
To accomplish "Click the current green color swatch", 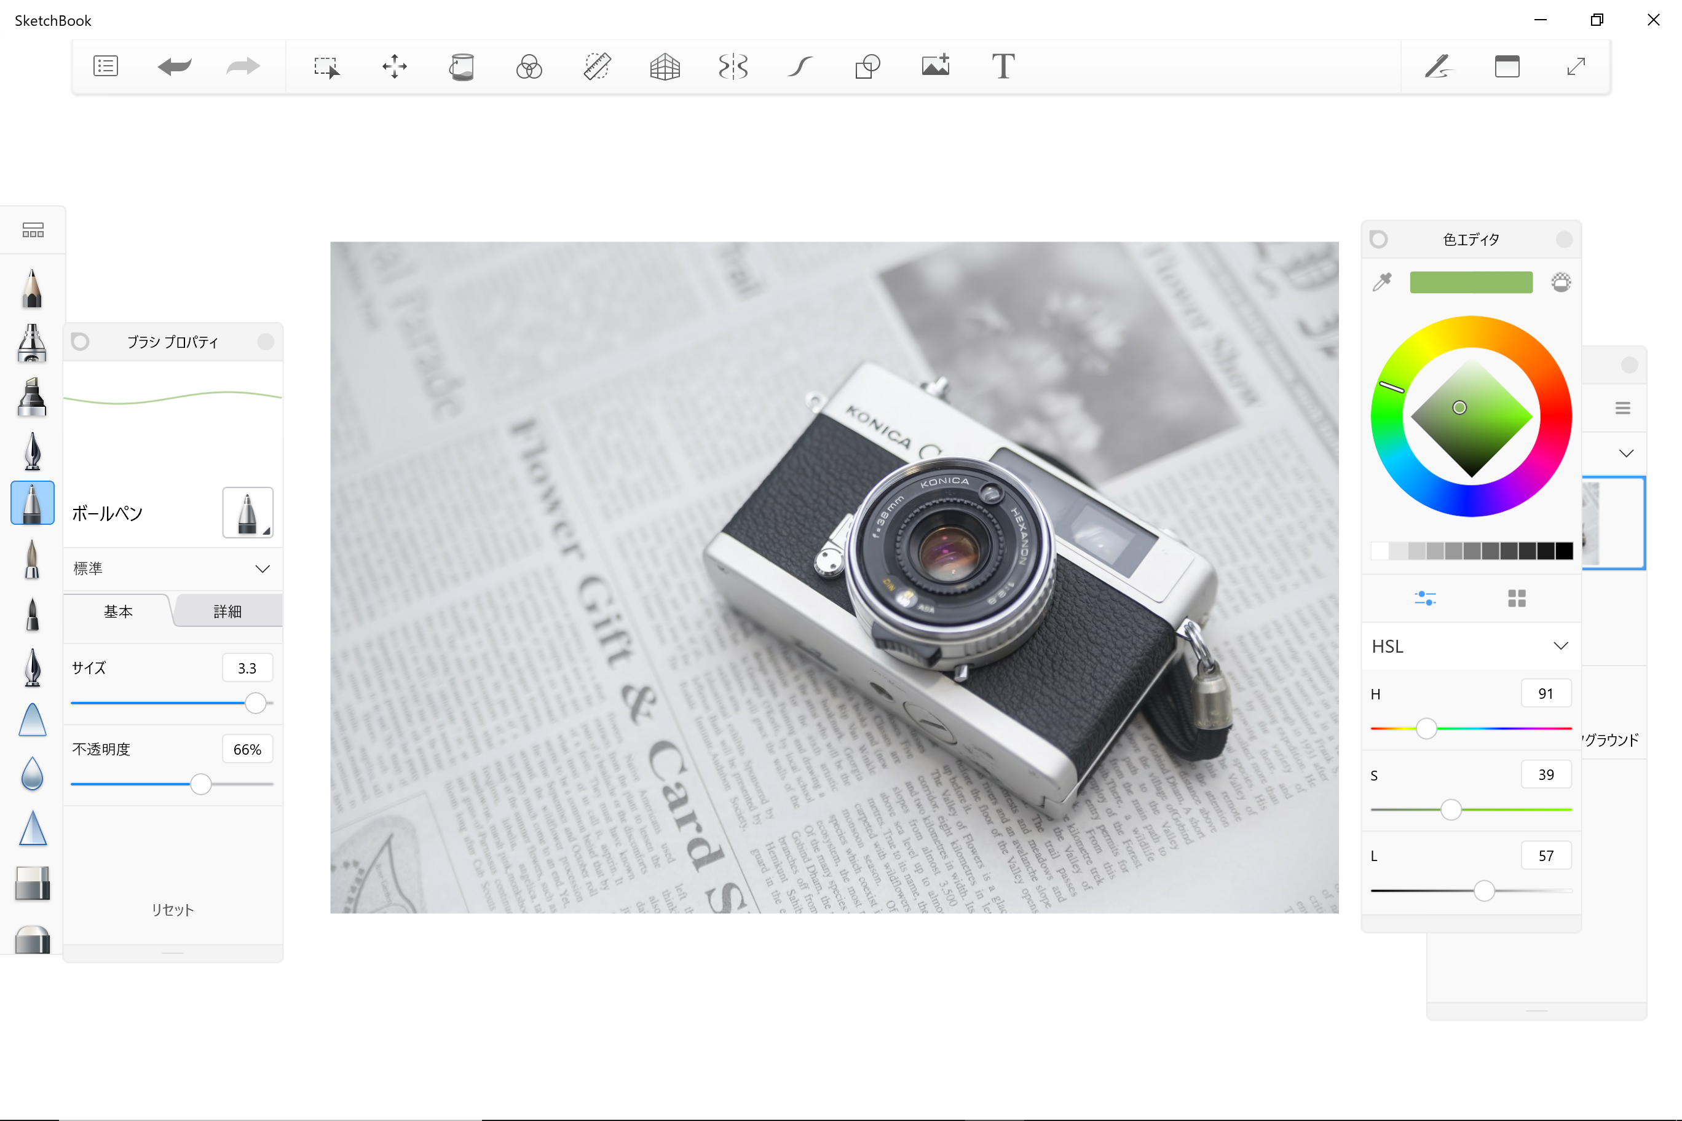I will pos(1471,282).
